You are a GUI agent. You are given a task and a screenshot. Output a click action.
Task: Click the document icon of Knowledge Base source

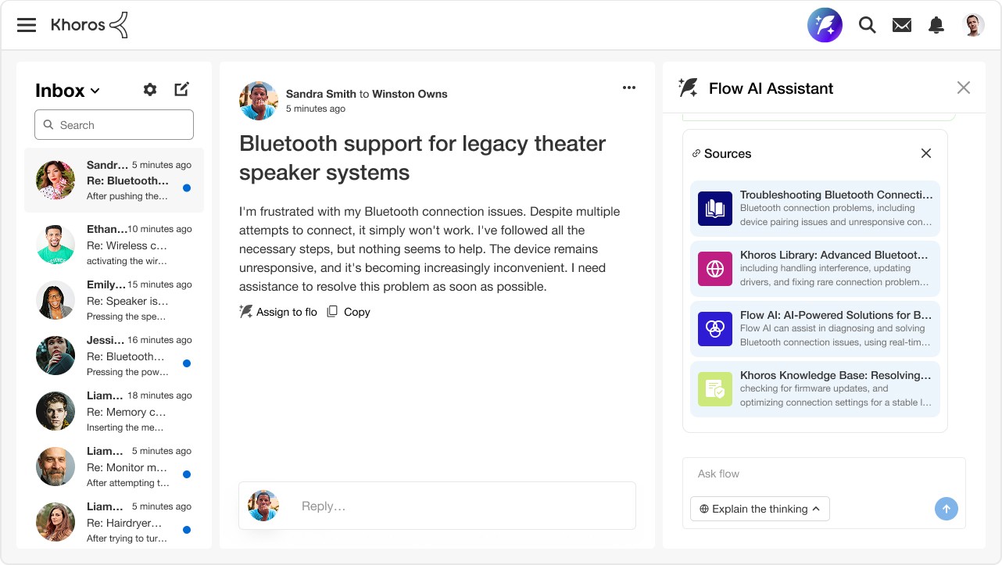(x=715, y=389)
